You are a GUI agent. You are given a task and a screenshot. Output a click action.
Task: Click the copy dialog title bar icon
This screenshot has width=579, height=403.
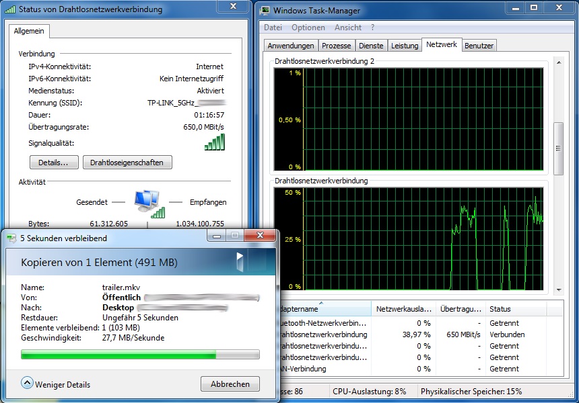click(11, 238)
